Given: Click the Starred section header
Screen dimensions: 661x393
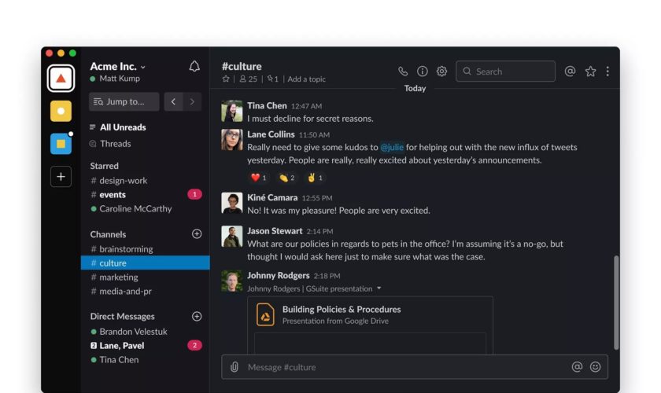Looking at the screenshot, I should tap(104, 166).
